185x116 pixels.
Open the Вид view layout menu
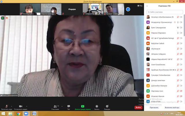(140, 6)
